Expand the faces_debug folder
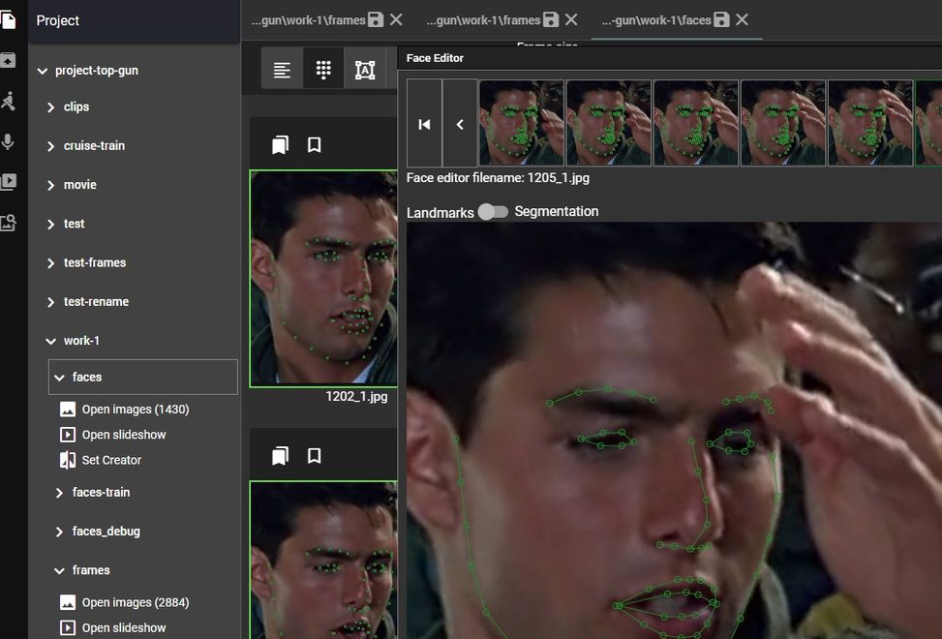Viewport: 942px width, 639px height. pos(59,532)
